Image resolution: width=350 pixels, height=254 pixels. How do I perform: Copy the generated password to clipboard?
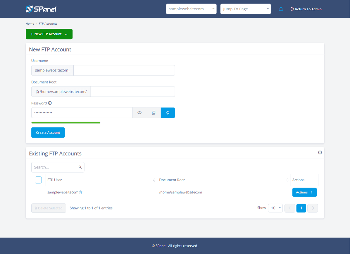(x=154, y=112)
